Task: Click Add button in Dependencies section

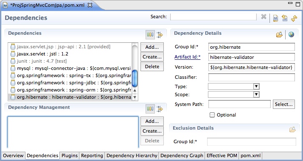Action: pos(152,47)
